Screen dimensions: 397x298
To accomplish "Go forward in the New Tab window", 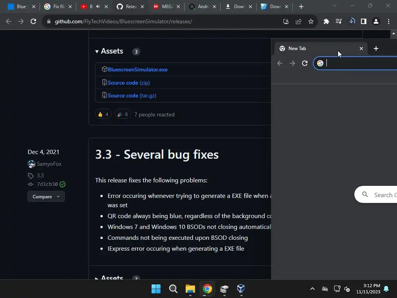I will pos(292,63).
